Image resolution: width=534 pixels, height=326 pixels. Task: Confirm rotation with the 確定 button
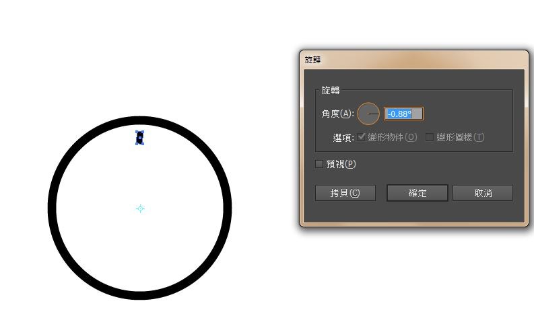coord(418,193)
